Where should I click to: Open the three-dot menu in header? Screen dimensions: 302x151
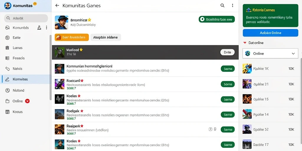coord(232,6)
